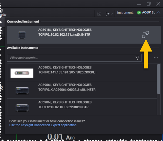Click the available instruments list scrollbar

tap(159, 79)
